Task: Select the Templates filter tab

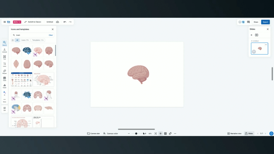Action: point(38,40)
